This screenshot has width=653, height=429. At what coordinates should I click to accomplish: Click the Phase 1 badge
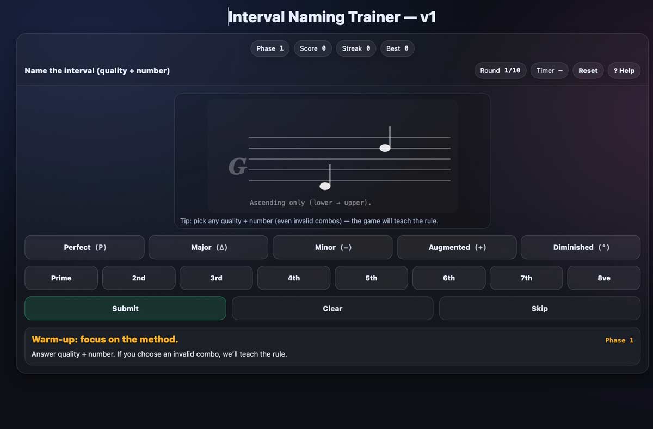pyautogui.click(x=269, y=48)
